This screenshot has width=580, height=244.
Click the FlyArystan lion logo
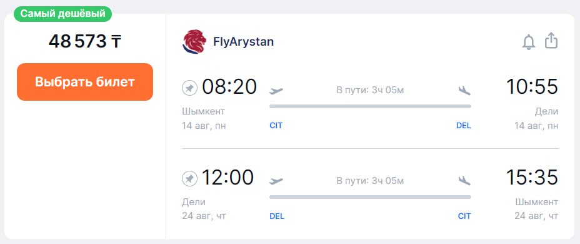tap(194, 41)
